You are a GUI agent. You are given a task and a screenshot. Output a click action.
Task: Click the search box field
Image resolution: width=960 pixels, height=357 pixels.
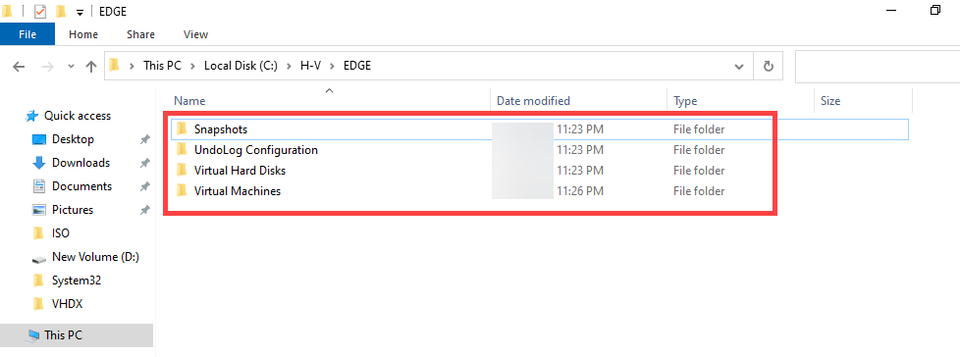(x=878, y=66)
